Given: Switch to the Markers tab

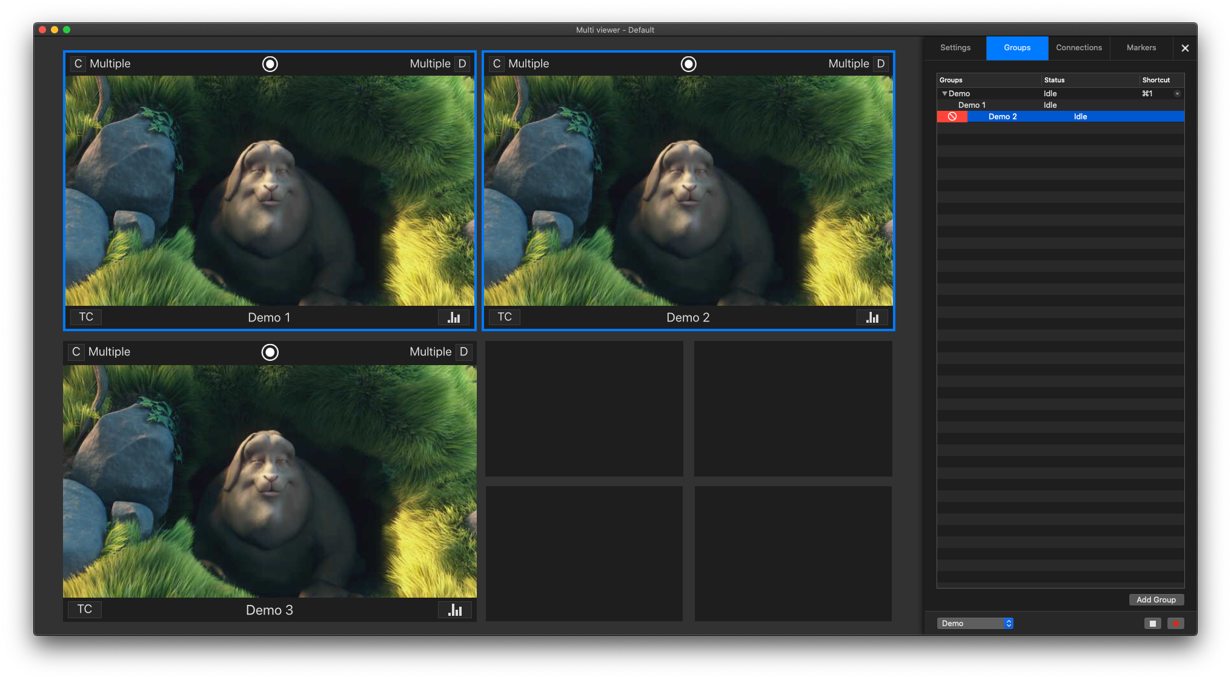Looking at the screenshot, I should click(1141, 48).
